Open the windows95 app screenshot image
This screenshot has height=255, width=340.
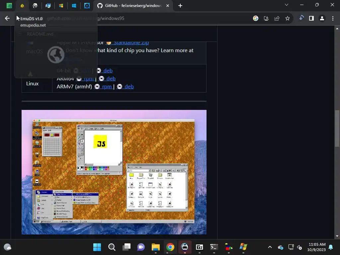(114, 172)
